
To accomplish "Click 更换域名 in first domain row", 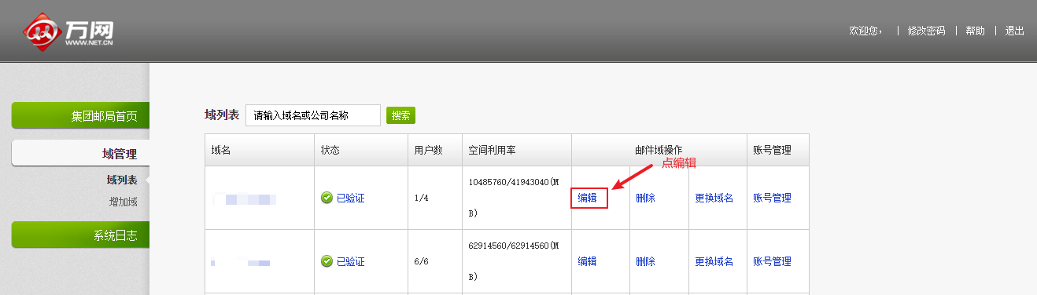I will coord(714,198).
